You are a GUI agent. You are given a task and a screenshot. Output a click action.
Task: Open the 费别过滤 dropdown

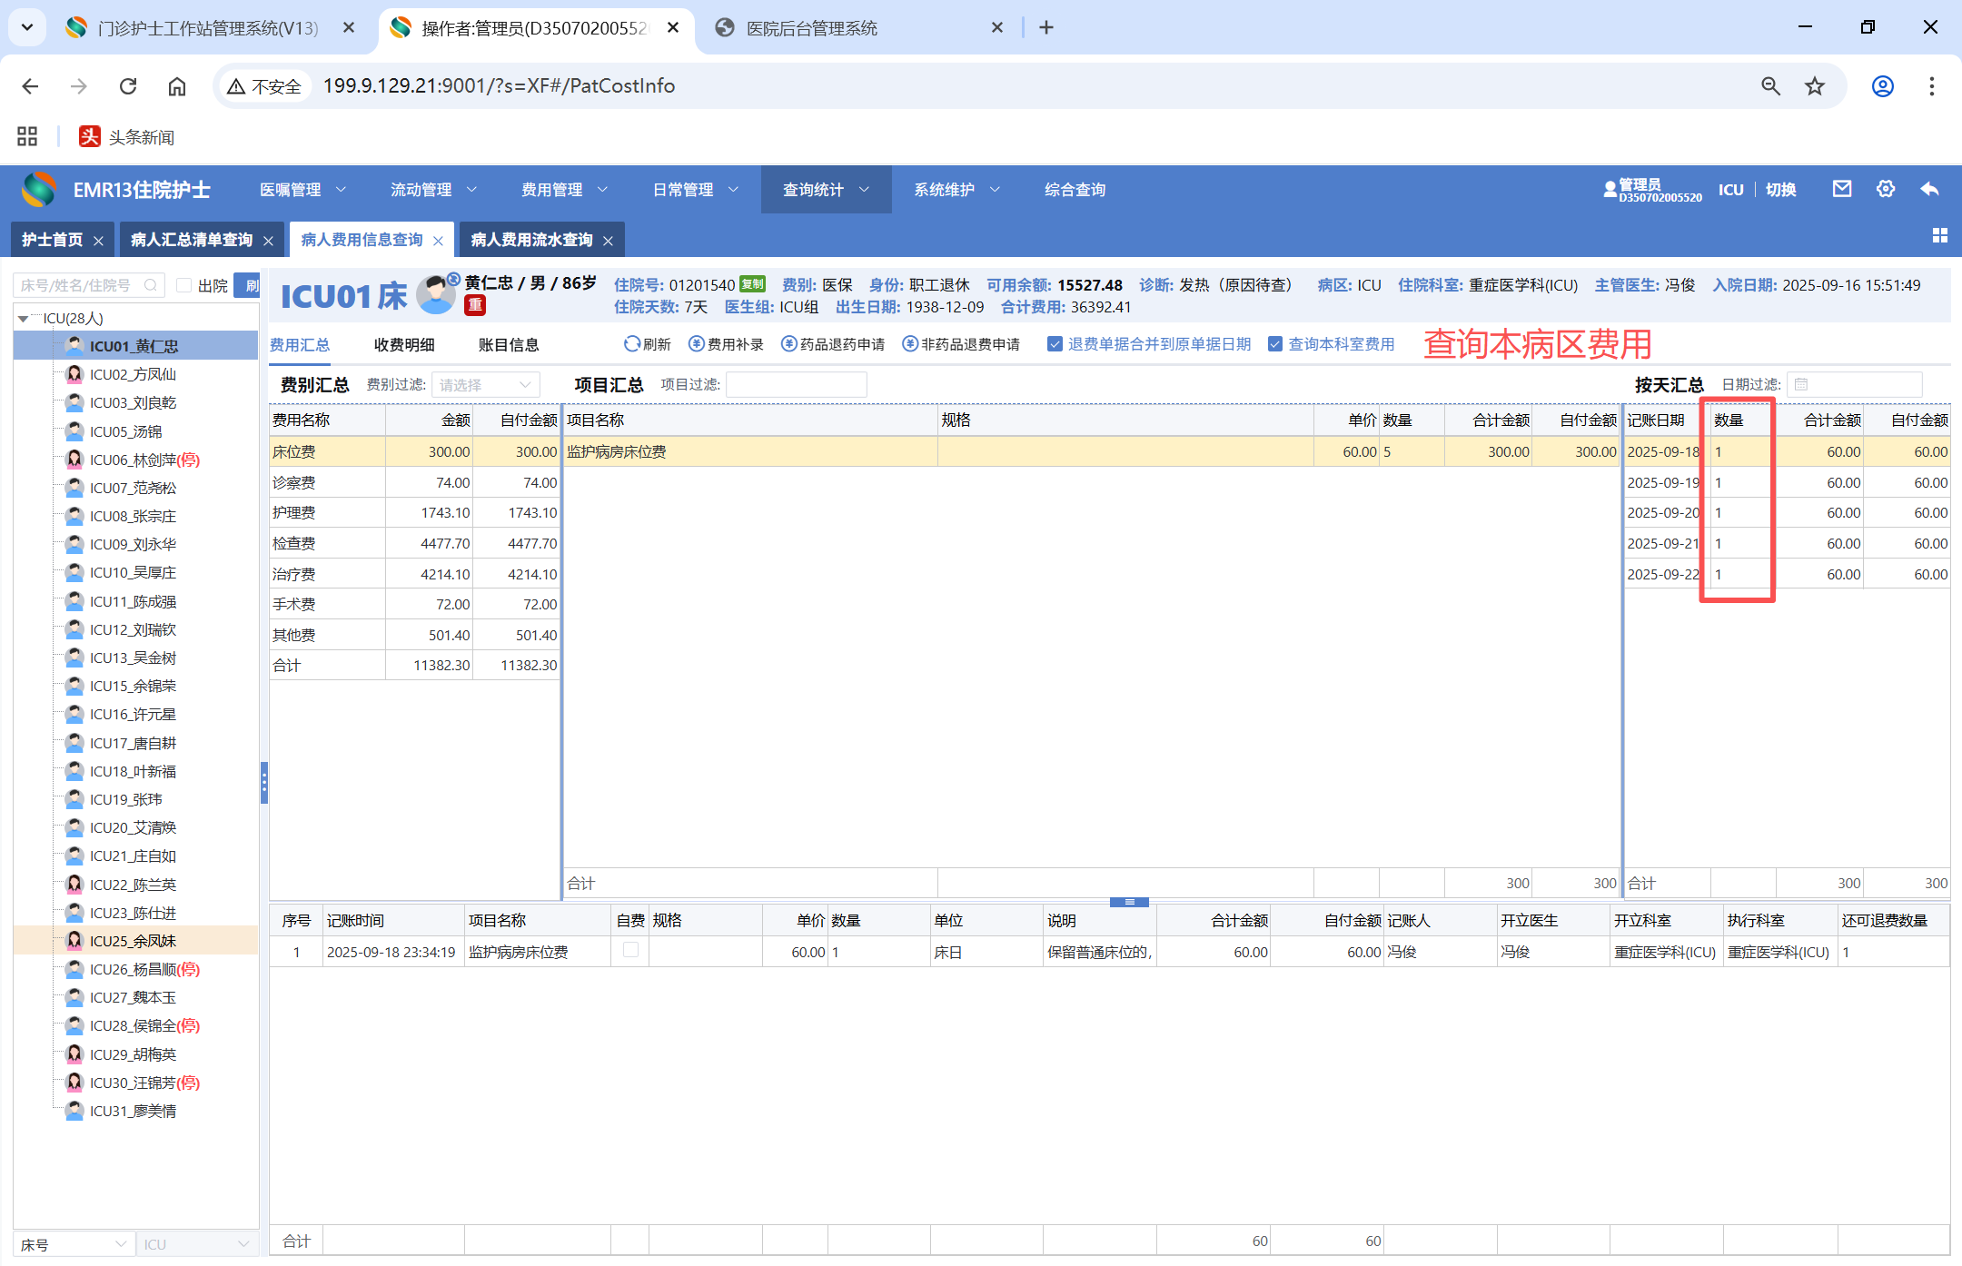(x=485, y=385)
